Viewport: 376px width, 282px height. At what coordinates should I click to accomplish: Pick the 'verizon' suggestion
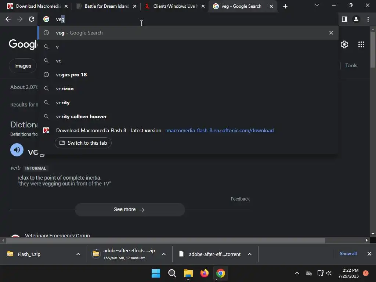point(188,88)
